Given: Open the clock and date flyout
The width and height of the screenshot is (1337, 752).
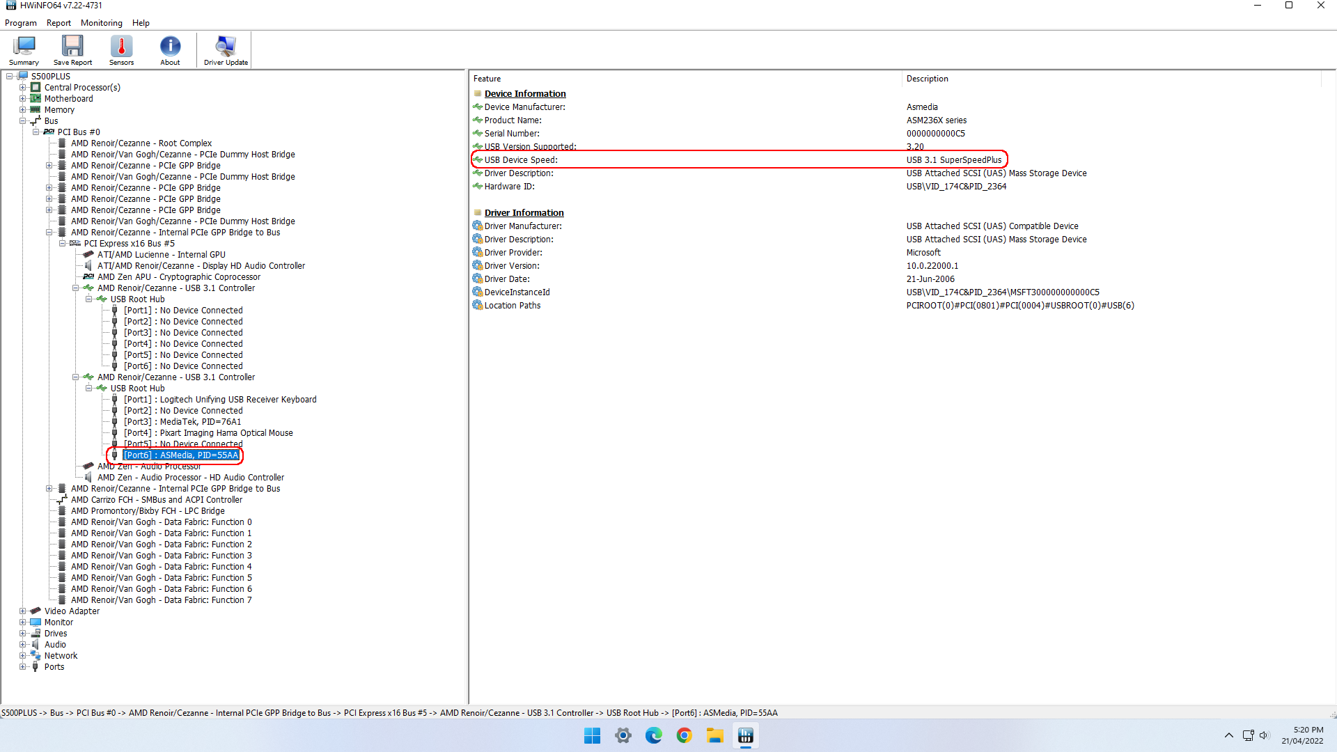Looking at the screenshot, I should pyautogui.click(x=1303, y=735).
